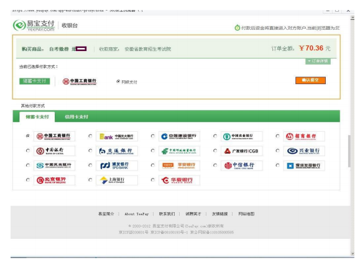Screen dimensions: 360x270
Task: Click Bank of Communications logo
Action: [x=117, y=151]
